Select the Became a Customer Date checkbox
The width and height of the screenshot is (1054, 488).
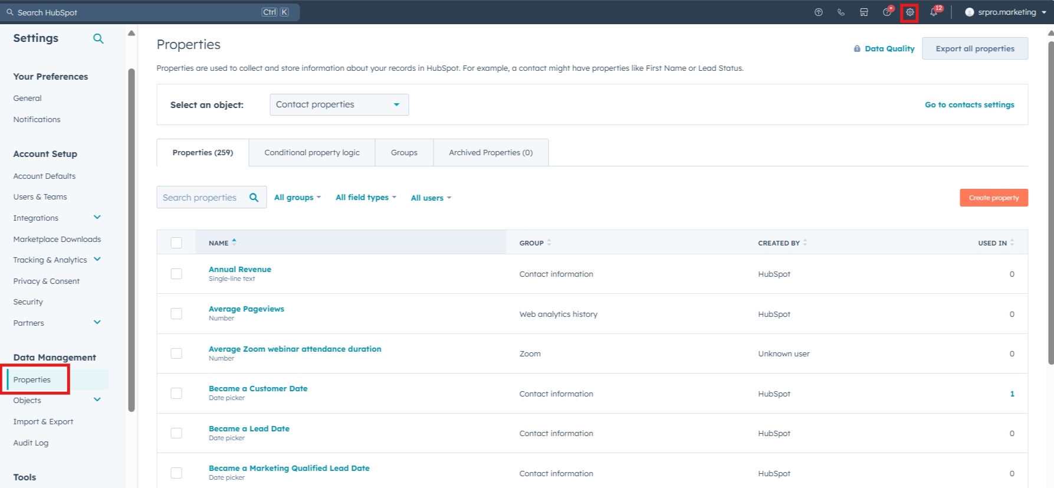click(176, 393)
